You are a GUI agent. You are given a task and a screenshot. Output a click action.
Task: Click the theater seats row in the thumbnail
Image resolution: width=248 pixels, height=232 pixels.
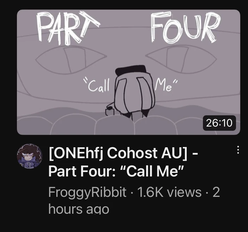(129, 125)
